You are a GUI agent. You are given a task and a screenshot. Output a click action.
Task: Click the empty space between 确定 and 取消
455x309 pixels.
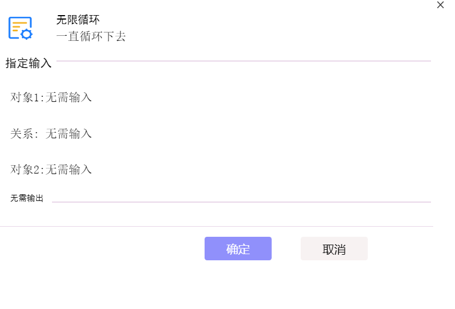286,249
